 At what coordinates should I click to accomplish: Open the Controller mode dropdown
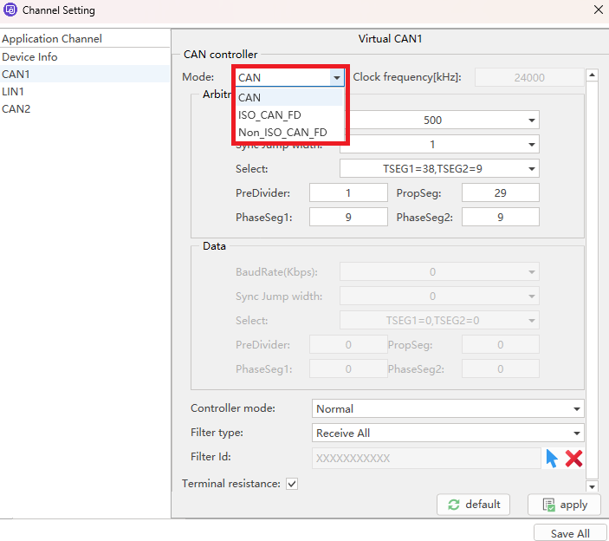tap(447, 408)
